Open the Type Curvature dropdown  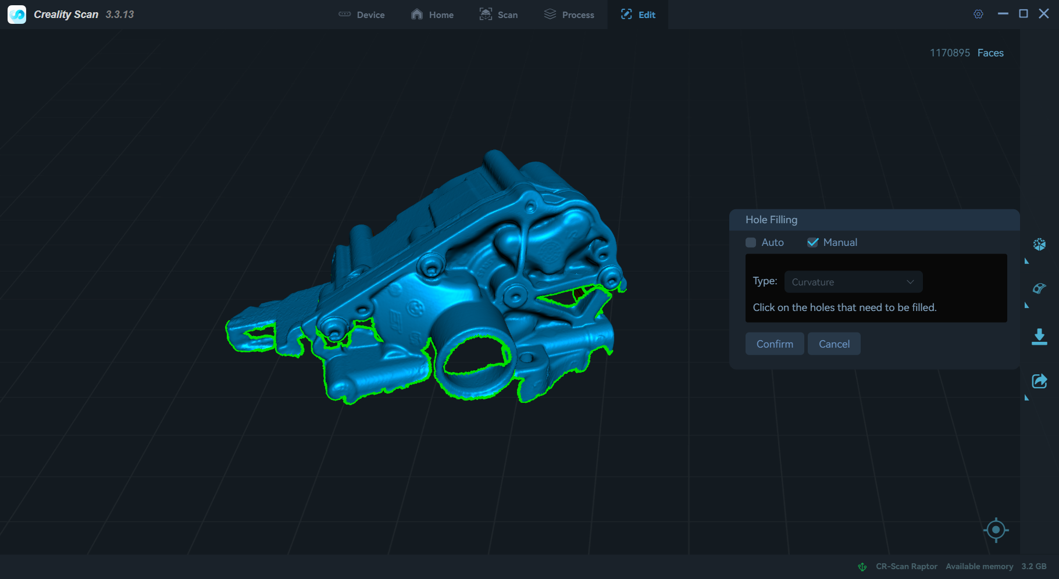point(853,282)
